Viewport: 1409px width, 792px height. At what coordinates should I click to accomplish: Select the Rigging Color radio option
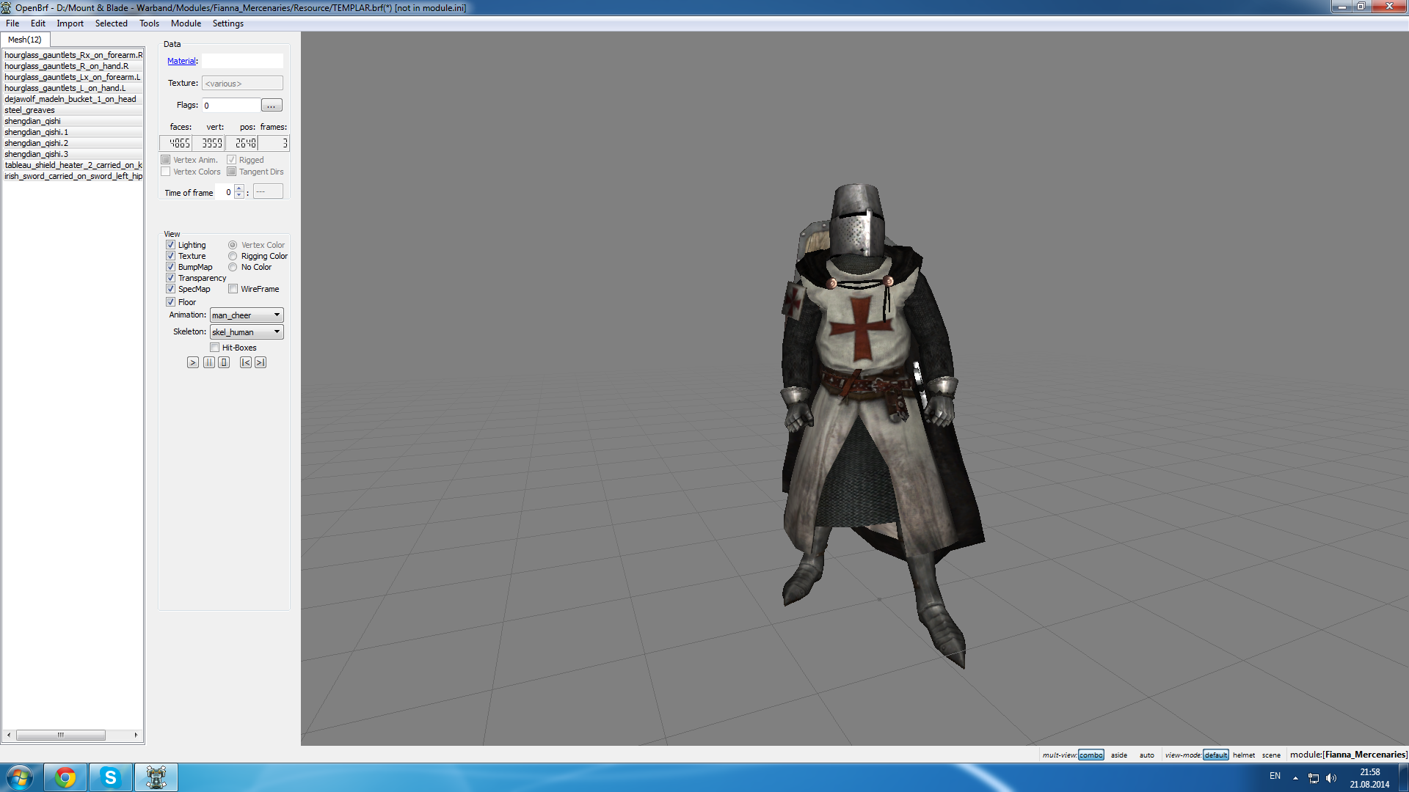point(233,256)
